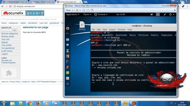Image resolution: width=190 pixels, height=106 pixels.
Task: Click the guestbook navigation link
Action: [54, 23]
